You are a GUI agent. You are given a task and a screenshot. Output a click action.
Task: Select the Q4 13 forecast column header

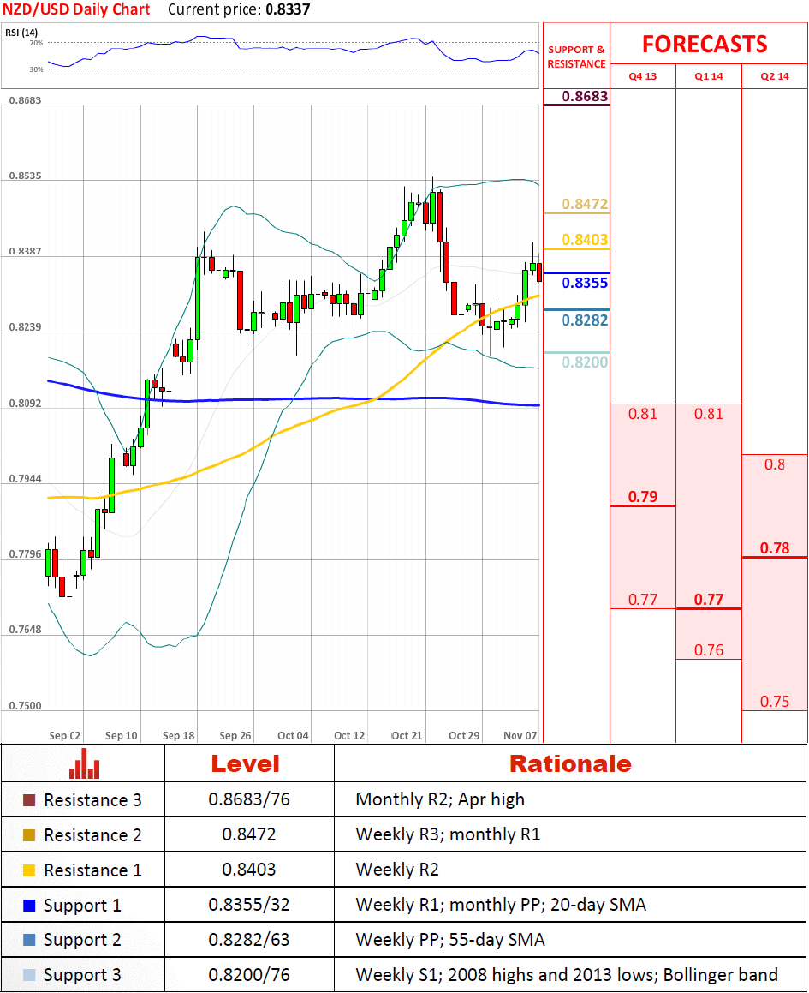click(x=643, y=76)
